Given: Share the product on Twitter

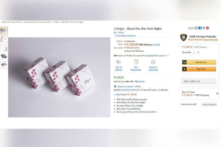Looking at the screenshot, I should [x=204, y=28].
